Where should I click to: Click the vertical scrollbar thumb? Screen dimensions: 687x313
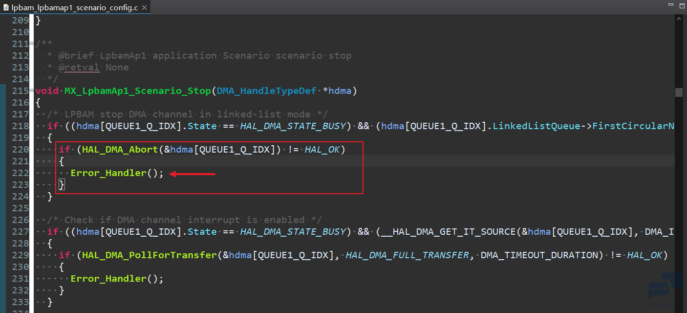679,92
